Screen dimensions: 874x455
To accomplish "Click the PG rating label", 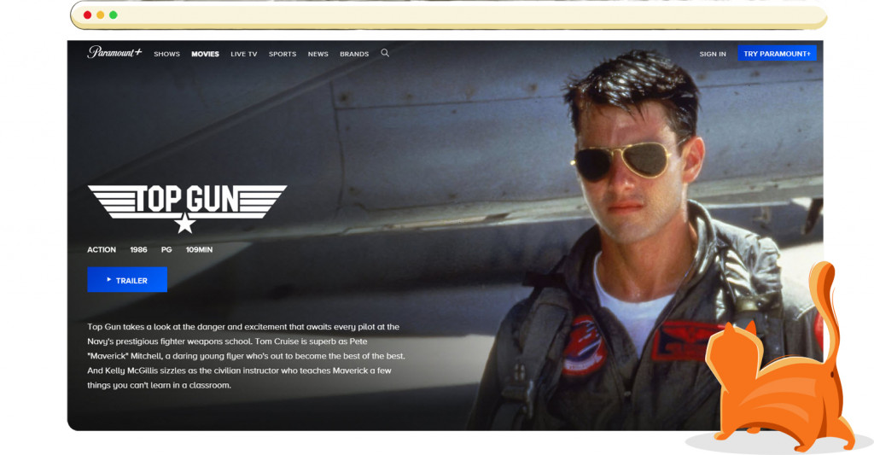I will click(x=166, y=250).
